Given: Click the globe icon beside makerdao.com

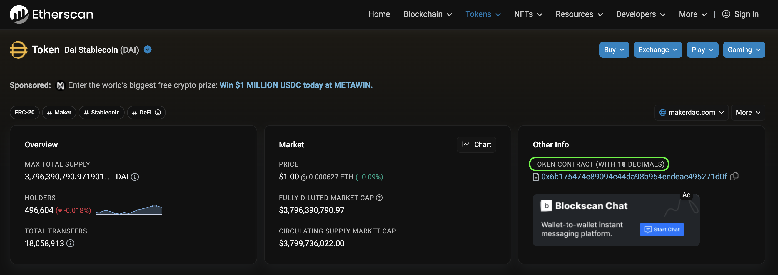Looking at the screenshot, I should pyautogui.click(x=663, y=112).
